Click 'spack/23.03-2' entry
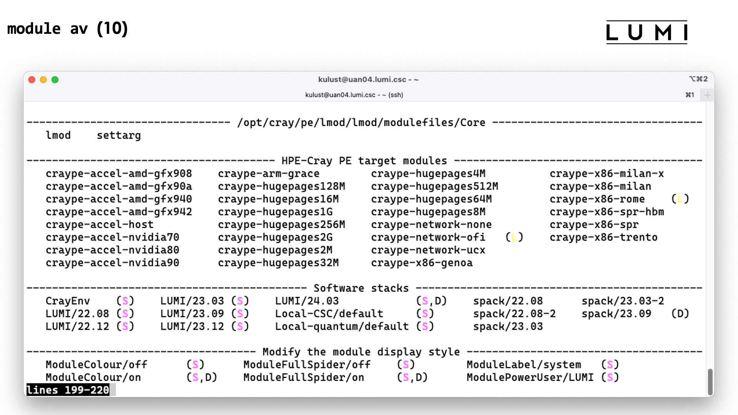Image resolution: width=738 pixels, height=415 pixels. point(623,301)
